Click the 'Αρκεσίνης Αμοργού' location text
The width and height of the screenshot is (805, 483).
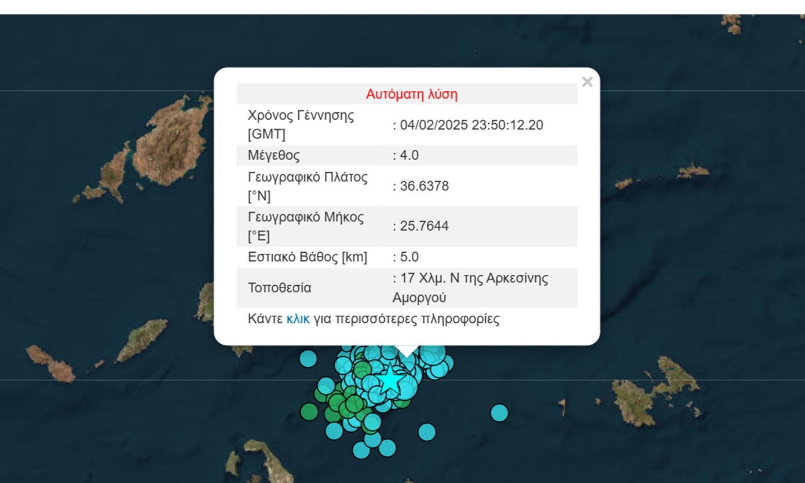pyautogui.click(x=470, y=288)
